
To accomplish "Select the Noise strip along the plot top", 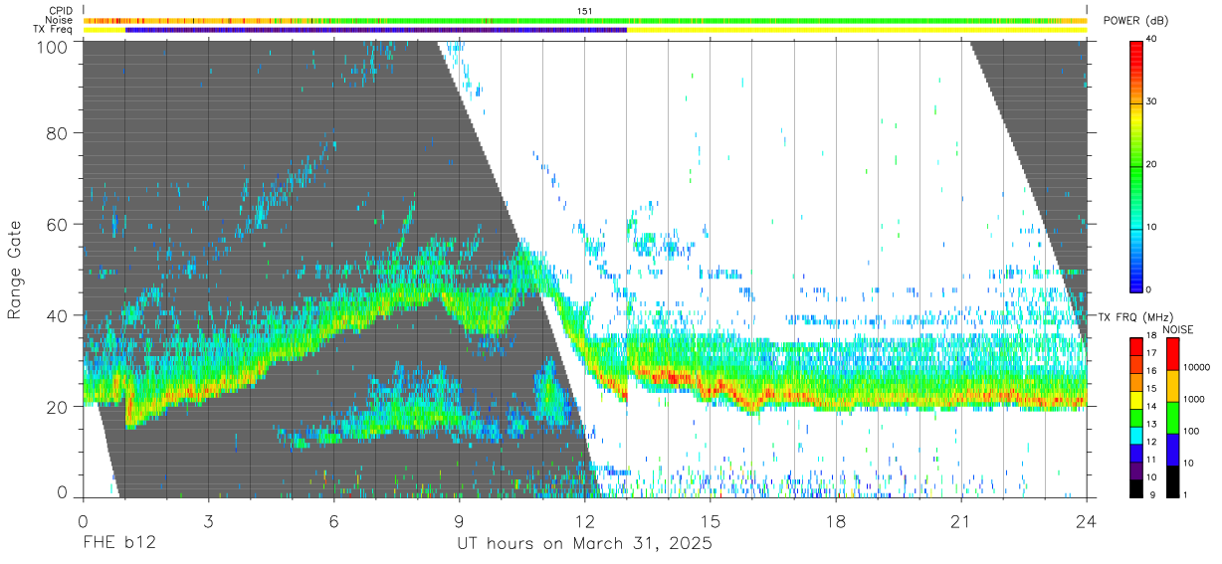I will point(585,20).
